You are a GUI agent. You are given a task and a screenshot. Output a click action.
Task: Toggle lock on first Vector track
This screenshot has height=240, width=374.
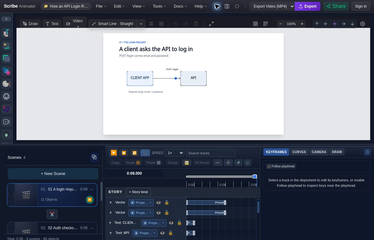[167, 203]
